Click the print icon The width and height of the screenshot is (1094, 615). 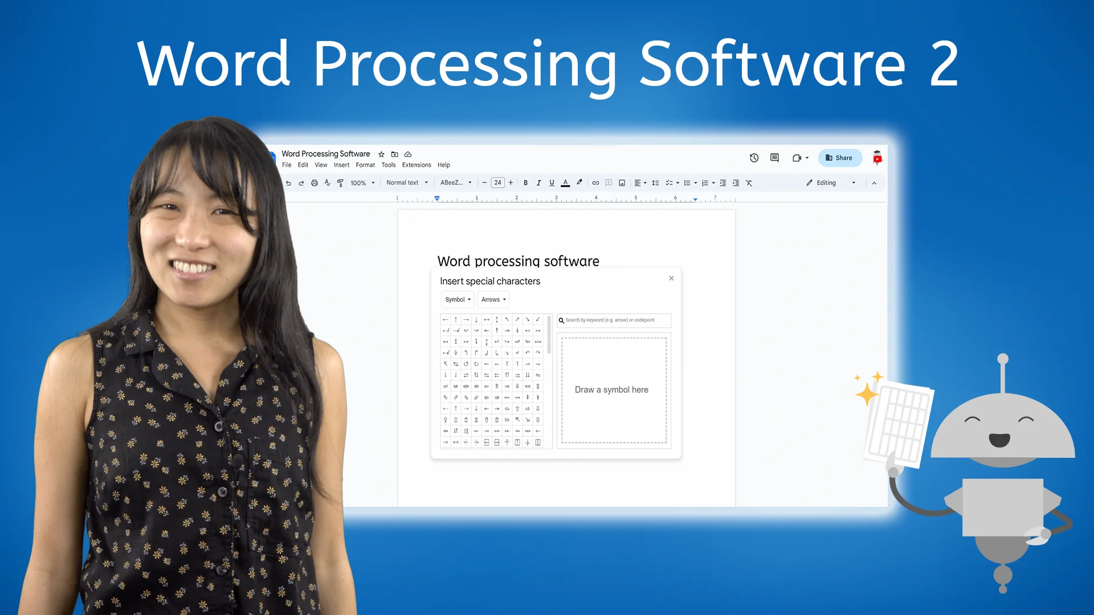pos(315,183)
